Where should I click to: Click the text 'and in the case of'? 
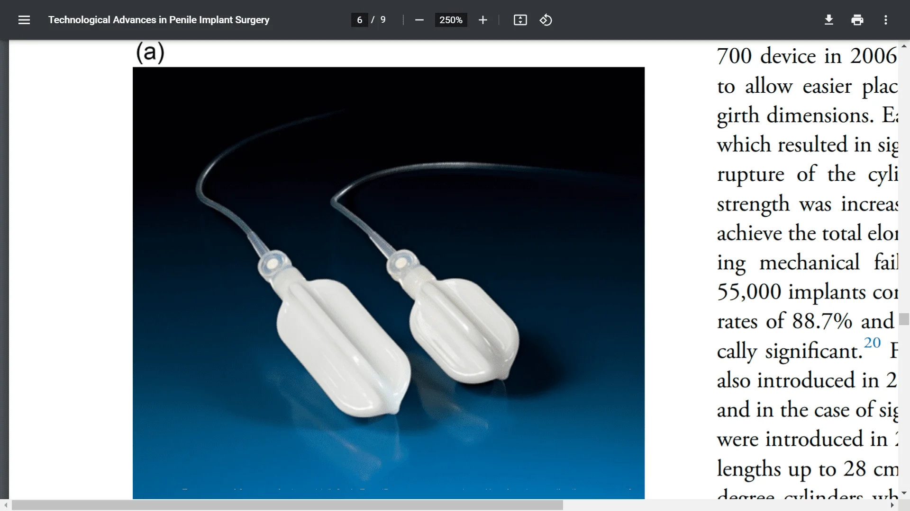(x=795, y=410)
